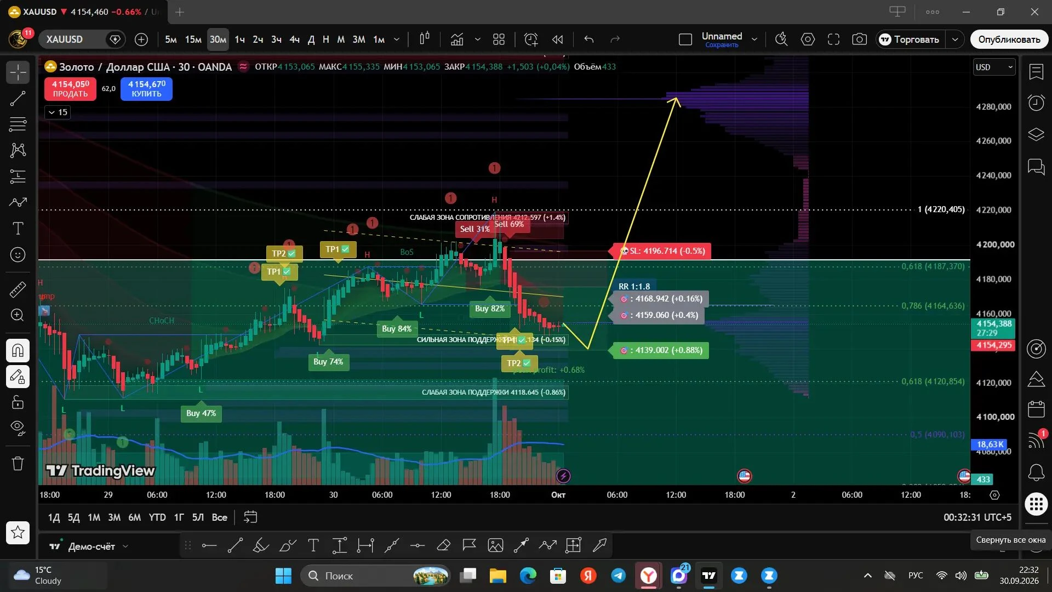The width and height of the screenshot is (1052, 592).
Task: Select the text annotation tool
Action: point(18,229)
